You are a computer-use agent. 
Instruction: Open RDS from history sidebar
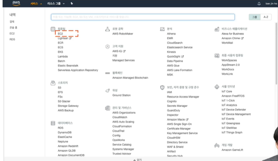click(x=12, y=39)
